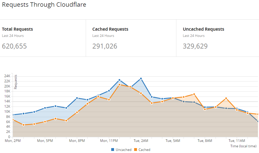Select the blue Uncached point at Mon, 11PM
This screenshot has width=259, height=153.
tap(109, 91)
